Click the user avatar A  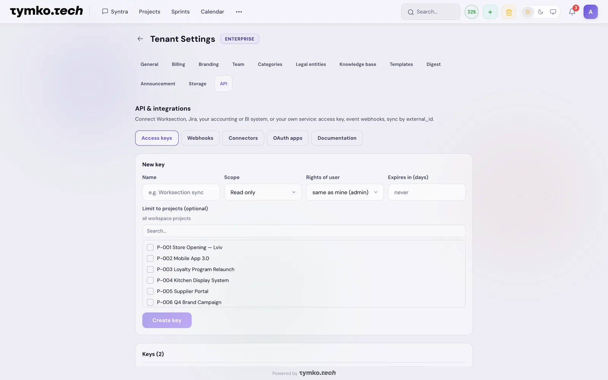tap(591, 12)
